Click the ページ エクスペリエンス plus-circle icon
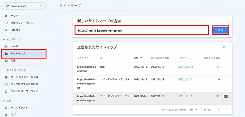 pos(6,77)
